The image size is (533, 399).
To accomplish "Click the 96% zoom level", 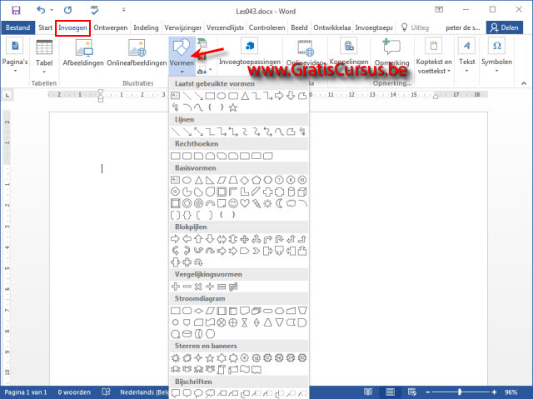I will (x=511, y=392).
